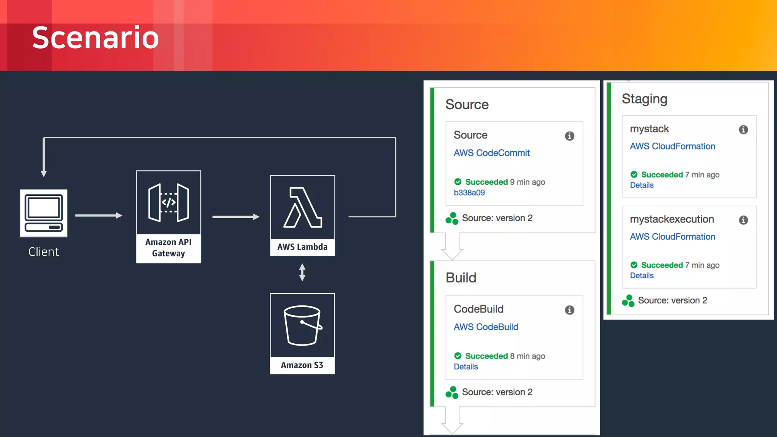Click info icon on Source action card

coord(569,136)
